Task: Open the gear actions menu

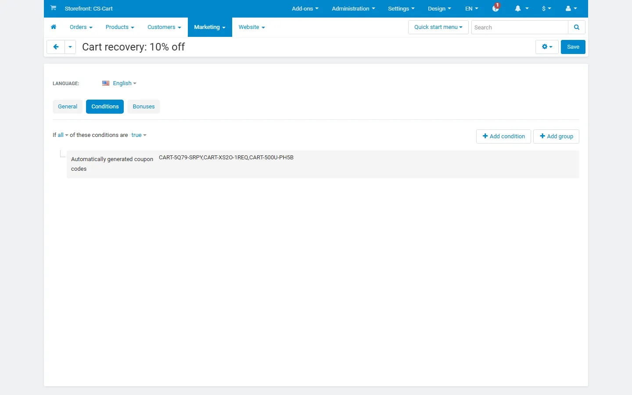Action: tap(547, 47)
